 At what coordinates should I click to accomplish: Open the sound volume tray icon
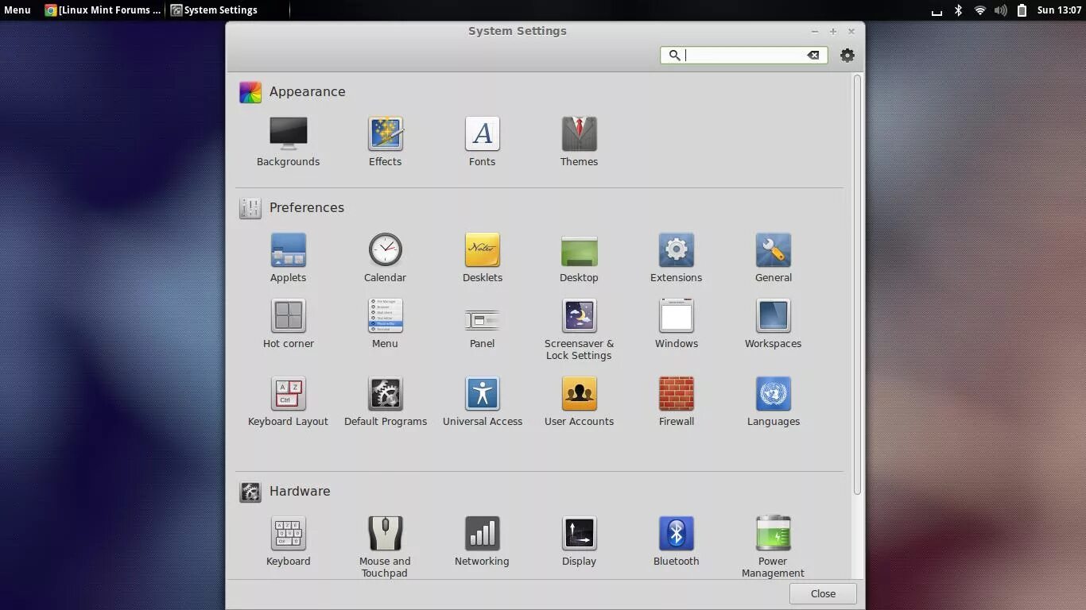1000,10
